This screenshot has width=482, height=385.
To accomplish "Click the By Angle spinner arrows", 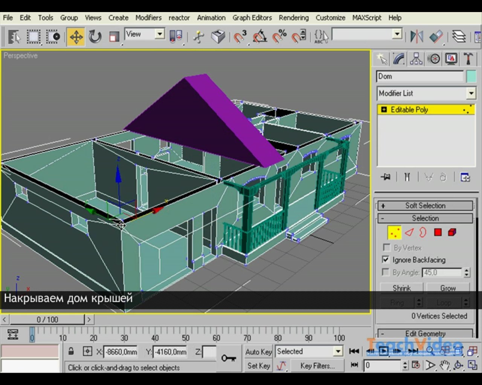I will pos(467,273).
